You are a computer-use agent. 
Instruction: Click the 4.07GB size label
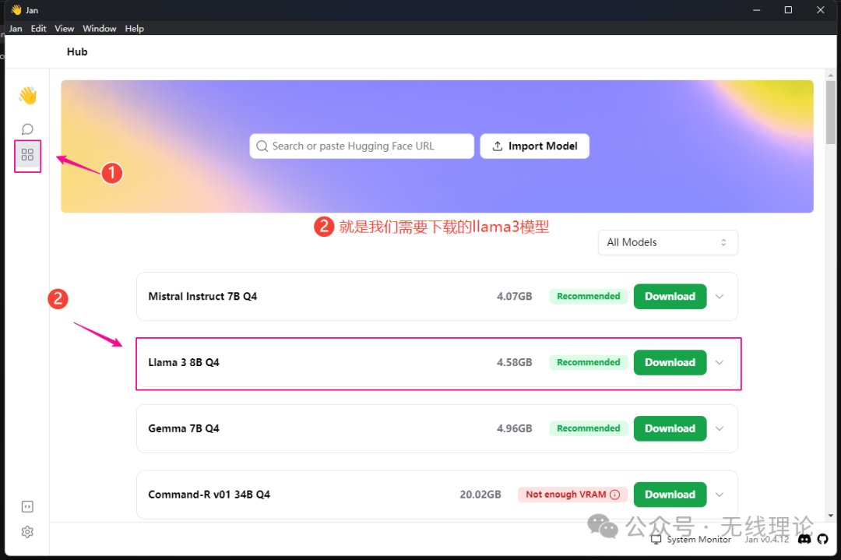pos(515,297)
